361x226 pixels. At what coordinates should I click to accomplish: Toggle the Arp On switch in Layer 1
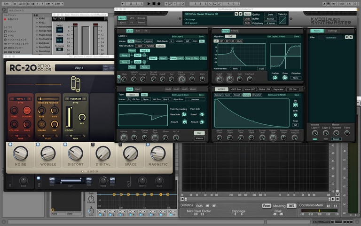[x=202, y=41]
